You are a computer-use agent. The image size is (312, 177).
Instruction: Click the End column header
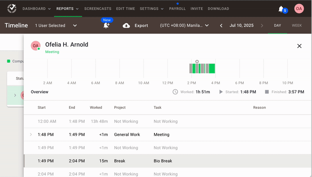coord(72,107)
